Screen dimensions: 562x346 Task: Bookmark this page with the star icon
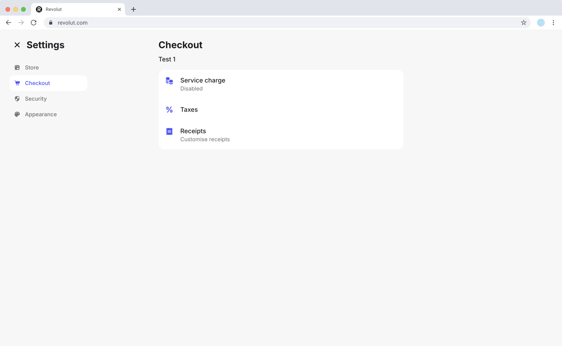[524, 23]
